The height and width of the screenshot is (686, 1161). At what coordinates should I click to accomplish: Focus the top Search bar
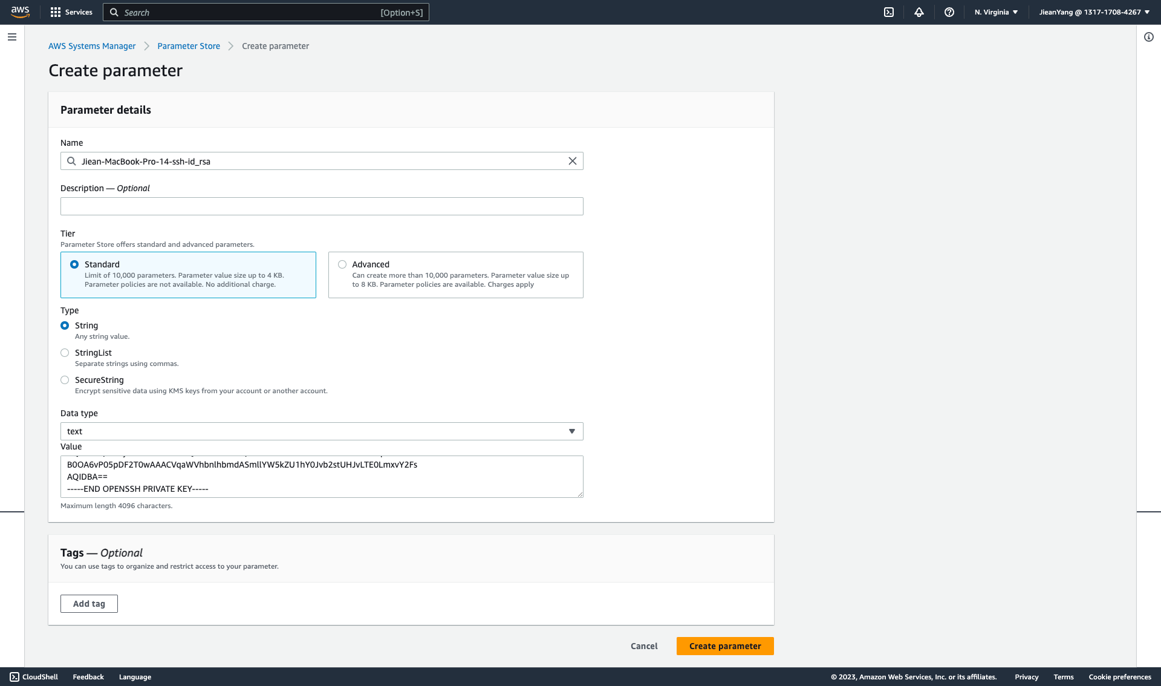tap(266, 12)
